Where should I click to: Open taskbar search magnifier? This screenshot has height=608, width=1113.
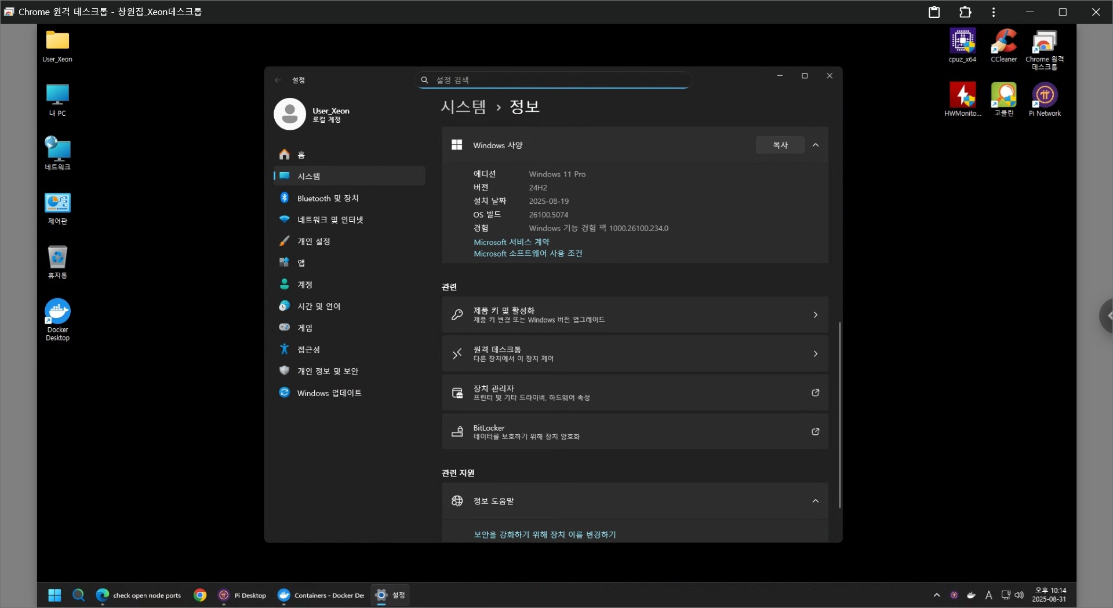tap(78, 595)
